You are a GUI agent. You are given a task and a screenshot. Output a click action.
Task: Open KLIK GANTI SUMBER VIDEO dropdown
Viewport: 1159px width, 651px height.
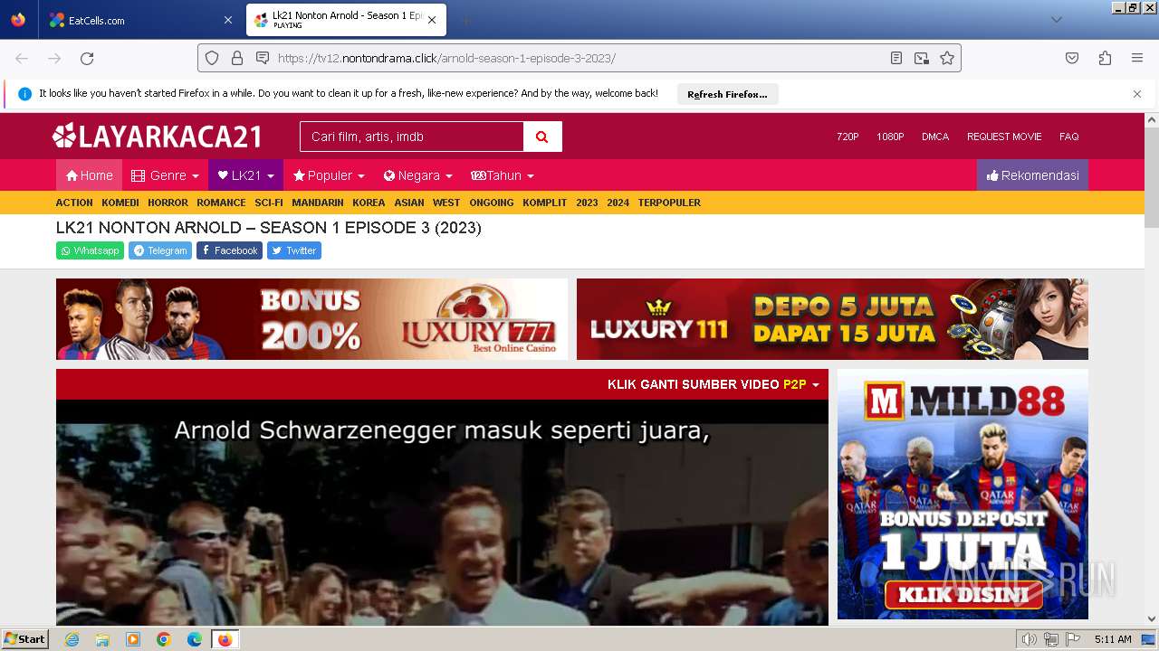pyautogui.click(x=714, y=384)
